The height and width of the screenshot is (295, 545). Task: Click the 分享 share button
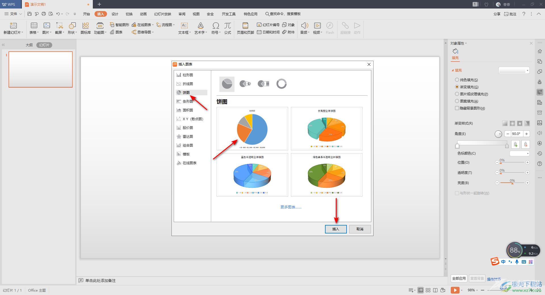click(x=497, y=14)
